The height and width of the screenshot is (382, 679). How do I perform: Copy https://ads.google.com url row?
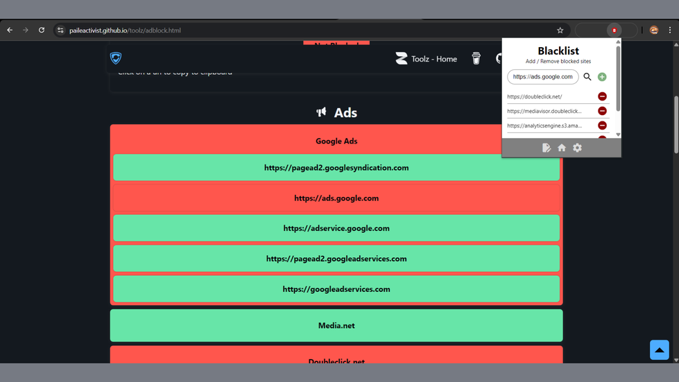(x=336, y=198)
